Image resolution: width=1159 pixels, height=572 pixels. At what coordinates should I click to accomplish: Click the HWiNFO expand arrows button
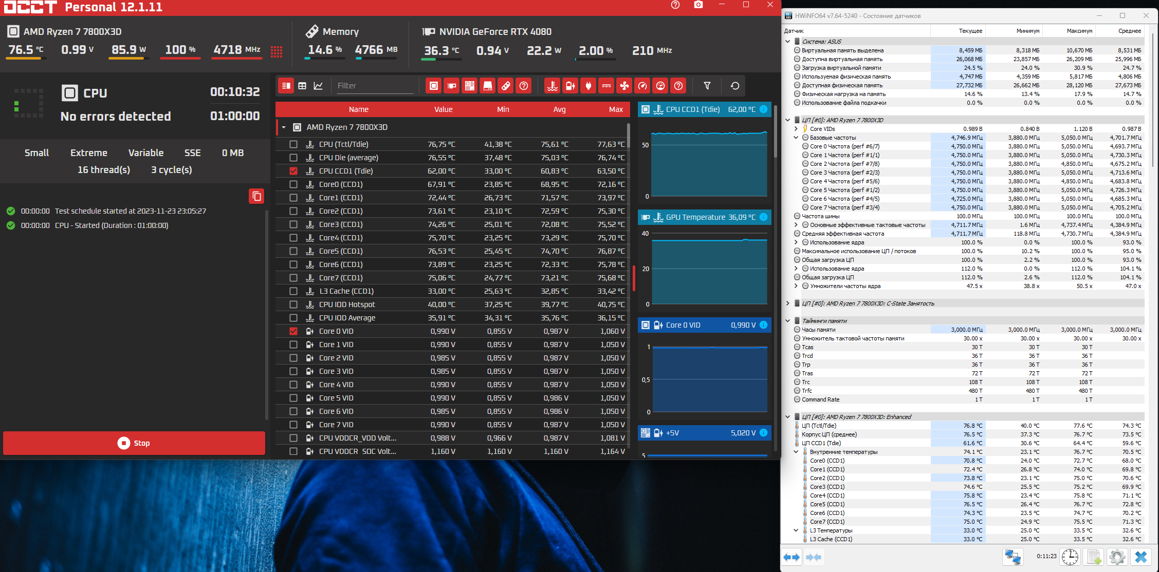[x=792, y=557]
